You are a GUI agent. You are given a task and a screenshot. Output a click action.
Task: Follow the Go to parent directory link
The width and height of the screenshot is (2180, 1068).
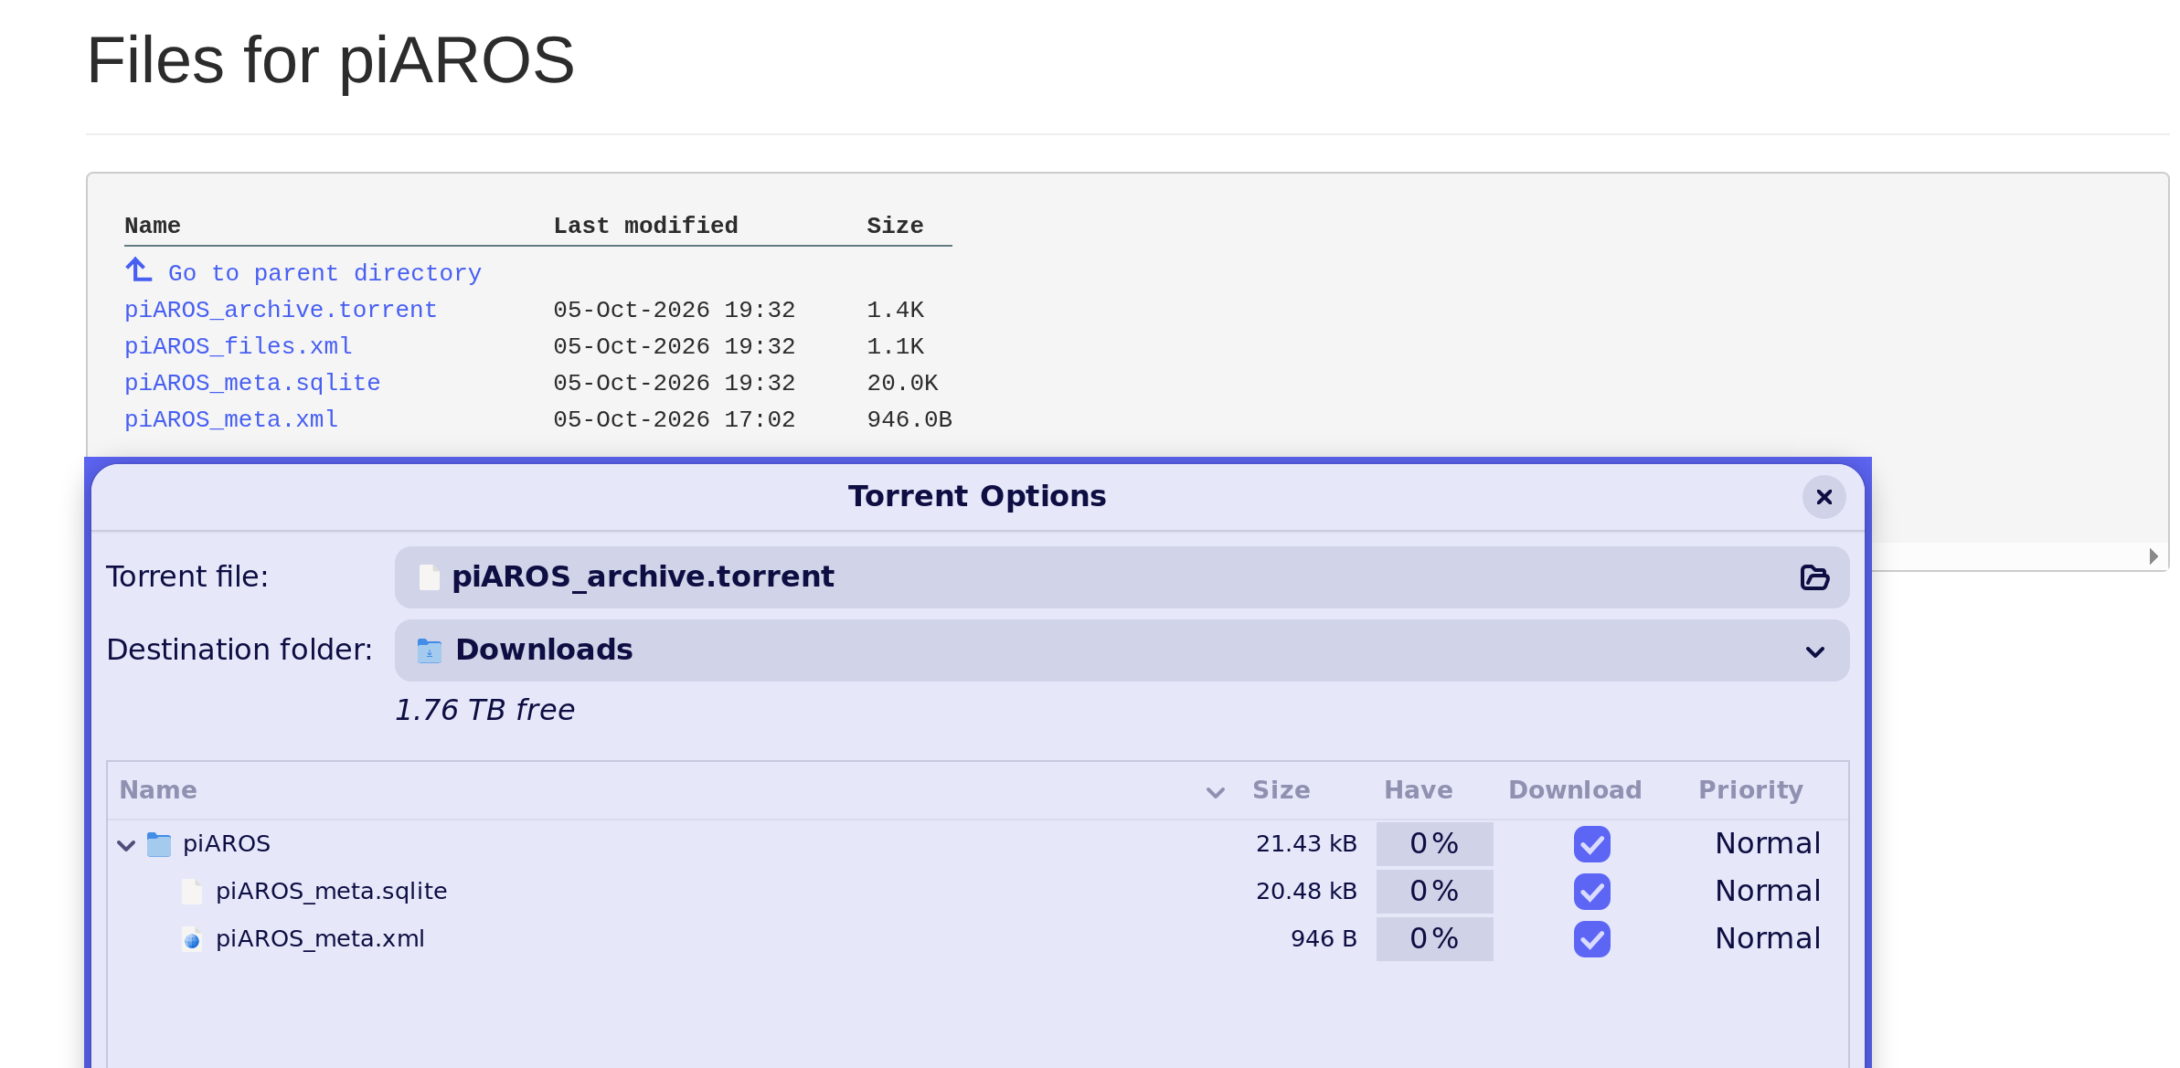tap(324, 273)
